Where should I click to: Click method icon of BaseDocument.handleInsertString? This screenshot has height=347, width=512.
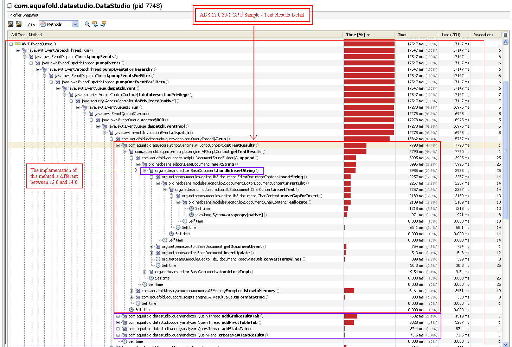coord(151,171)
